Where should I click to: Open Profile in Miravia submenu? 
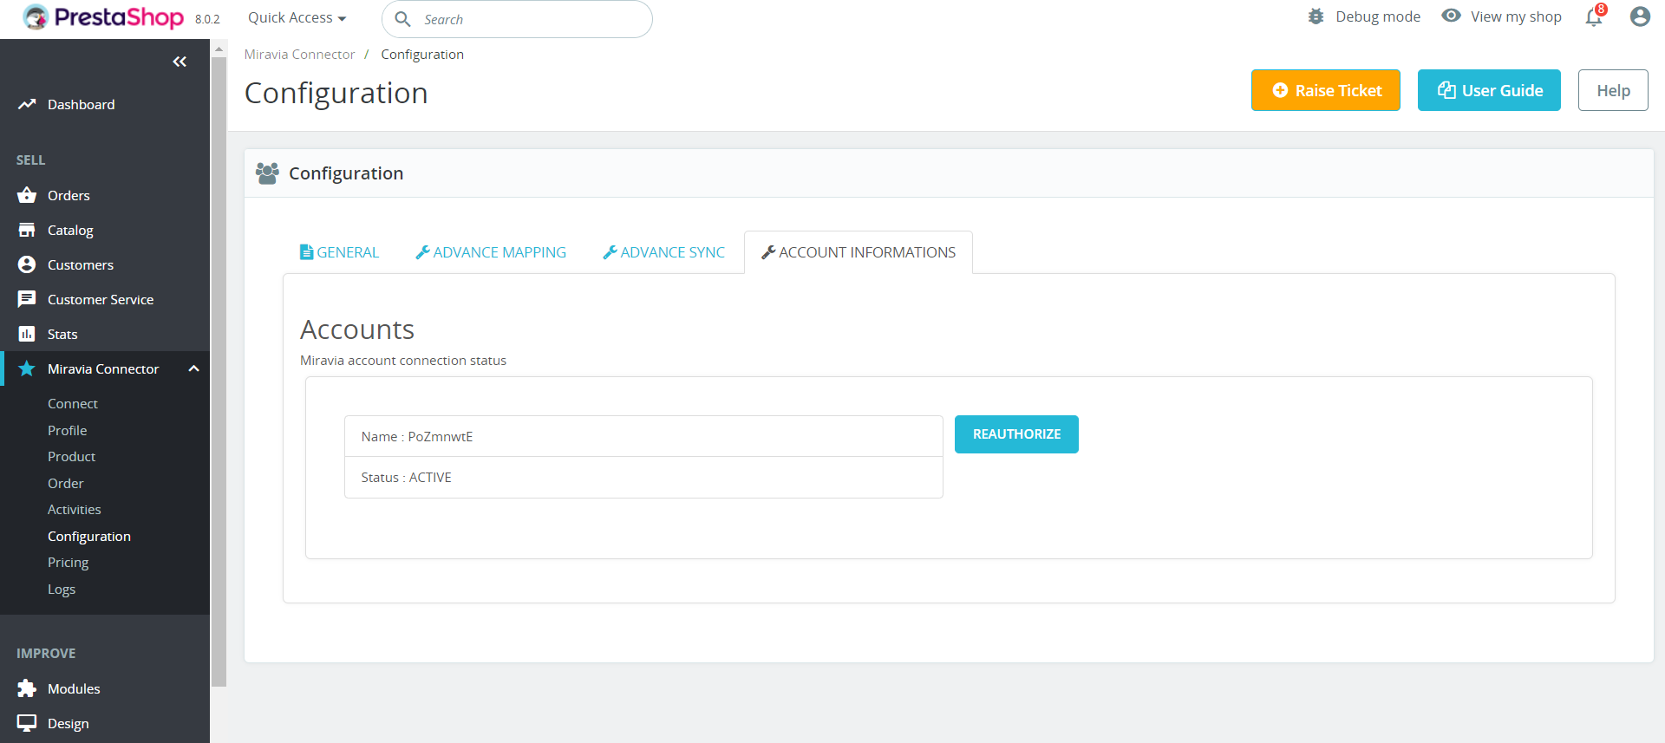pyautogui.click(x=67, y=431)
